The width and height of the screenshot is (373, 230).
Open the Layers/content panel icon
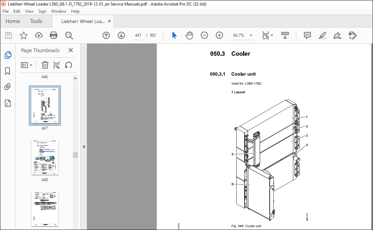tap(8, 103)
